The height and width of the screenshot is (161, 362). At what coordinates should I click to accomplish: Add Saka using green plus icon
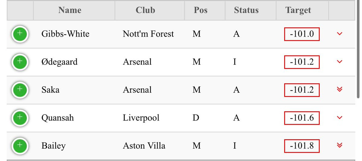(x=20, y=90)
